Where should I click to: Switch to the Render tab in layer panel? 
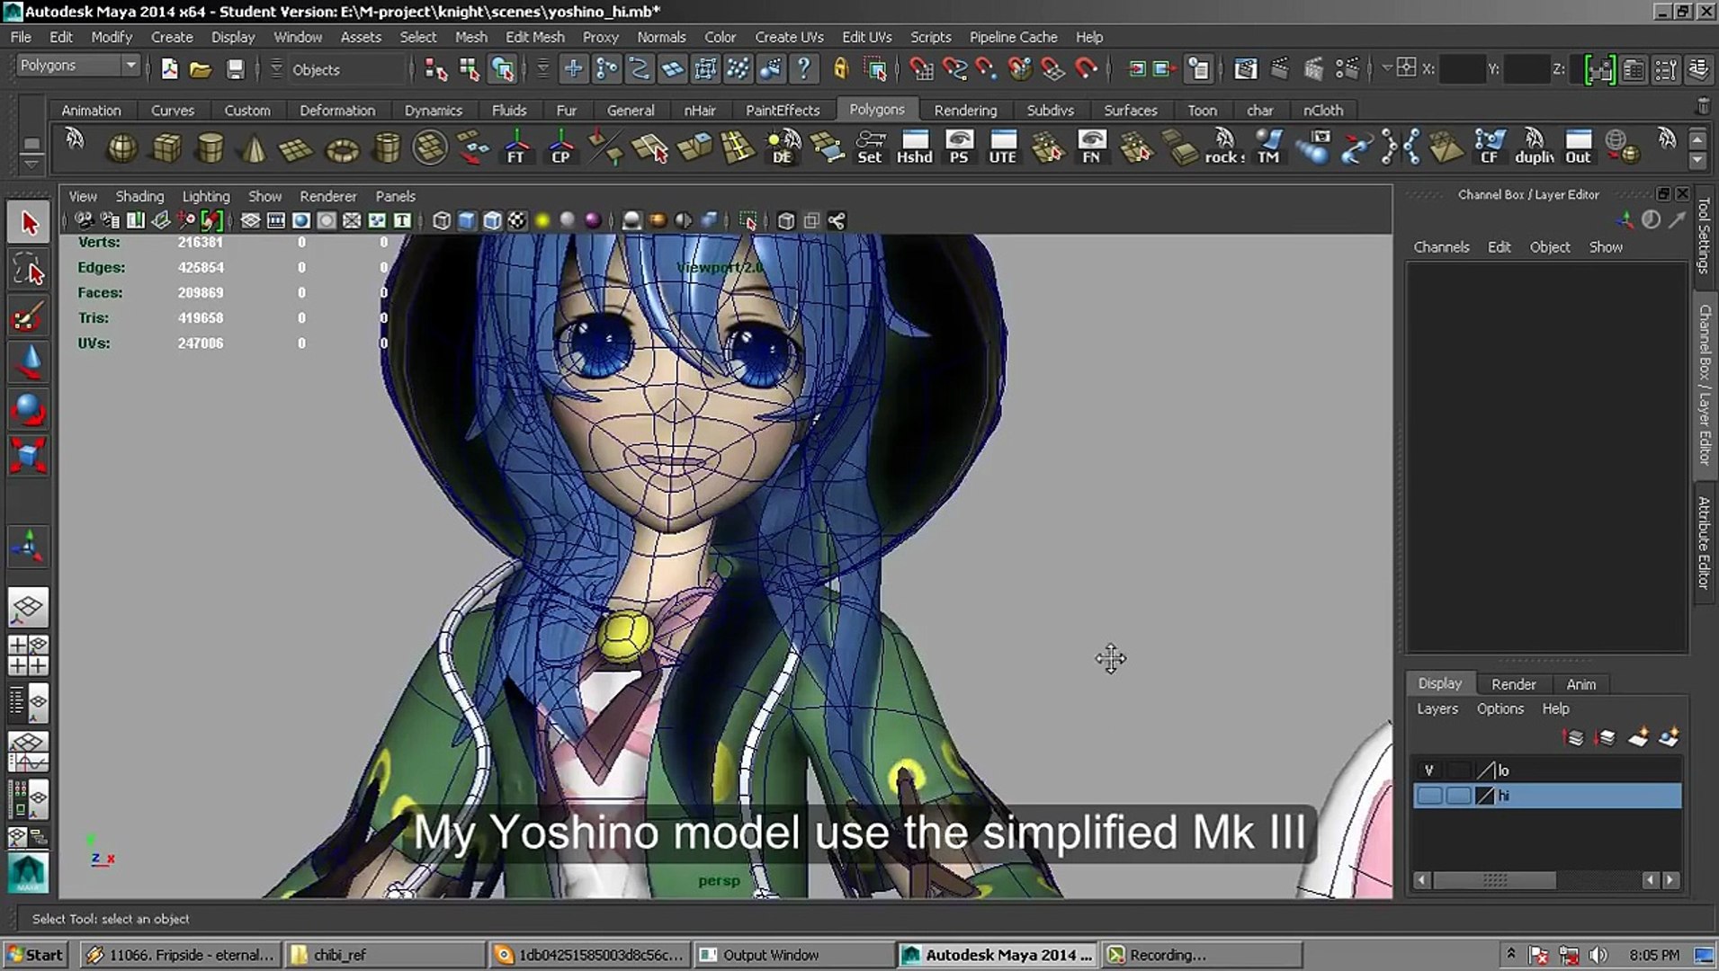click(x=1513, y=683)
